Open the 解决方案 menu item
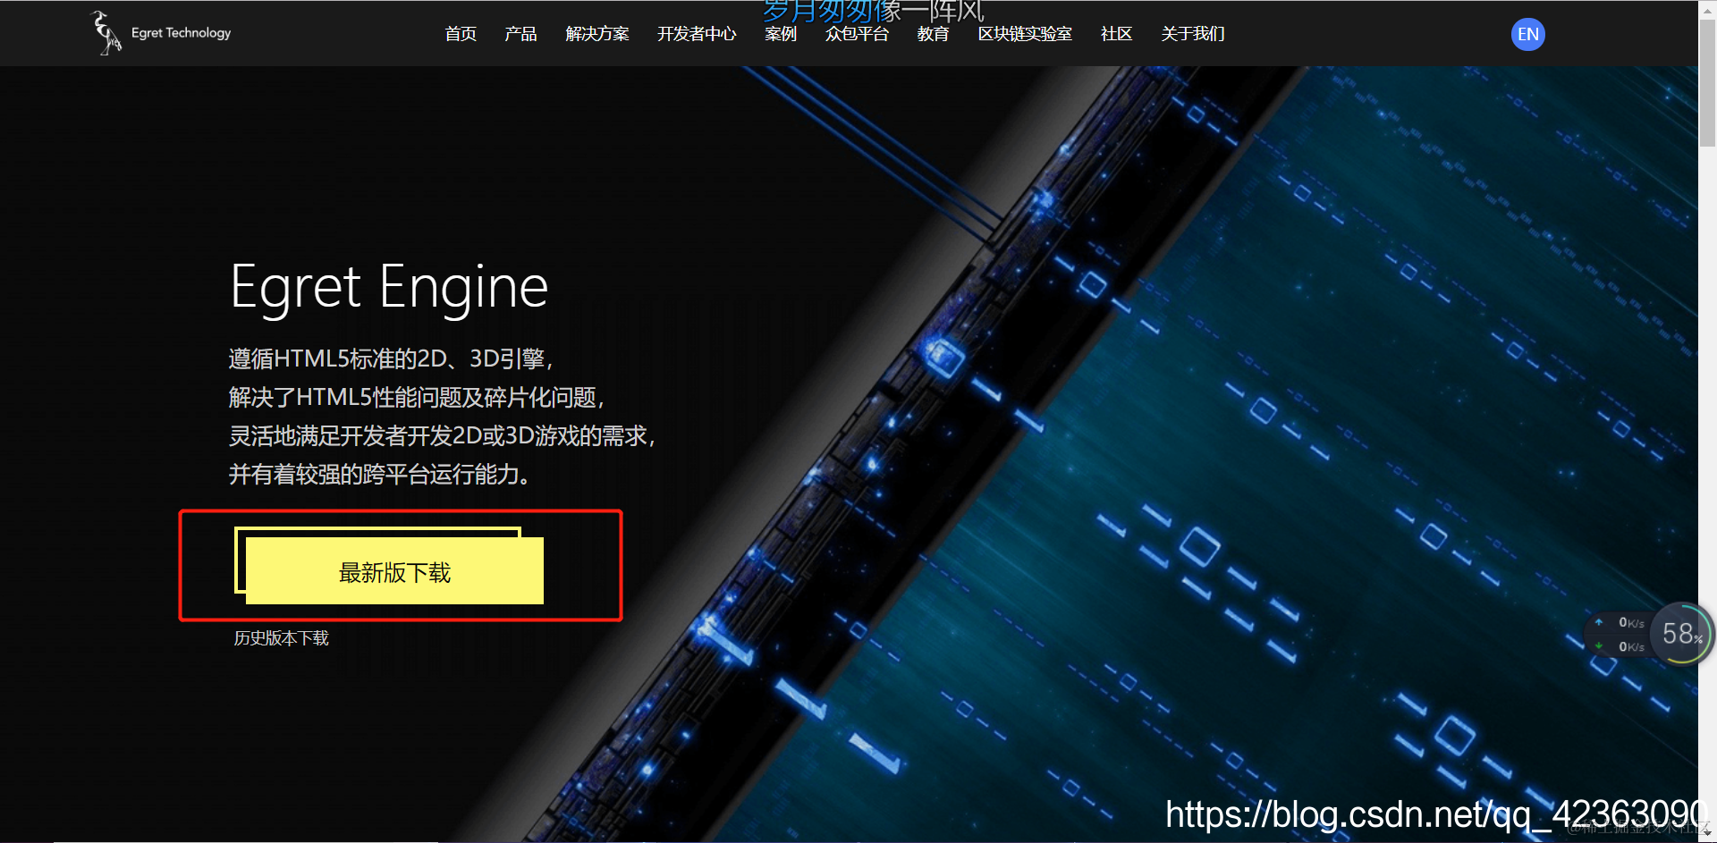This screenshot has height=843, width=1717. coord(597,34)
